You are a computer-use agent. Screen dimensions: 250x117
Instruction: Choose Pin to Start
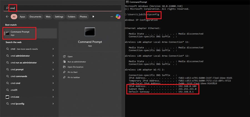(72, 72)
